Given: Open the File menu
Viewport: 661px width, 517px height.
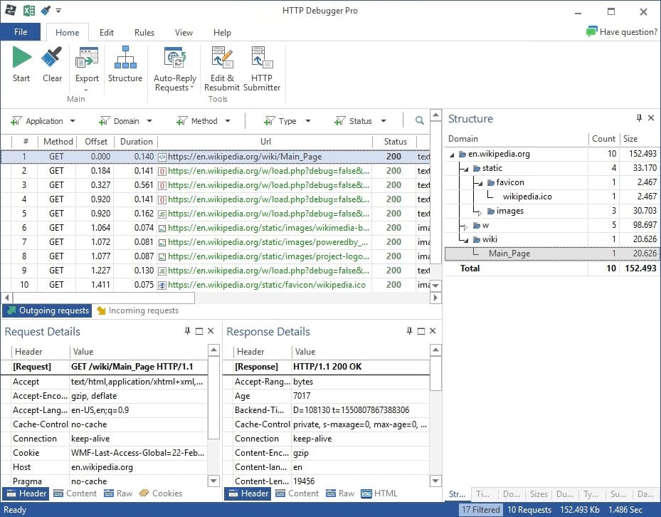Looking at the screenshot, I should tap(21, 32).
